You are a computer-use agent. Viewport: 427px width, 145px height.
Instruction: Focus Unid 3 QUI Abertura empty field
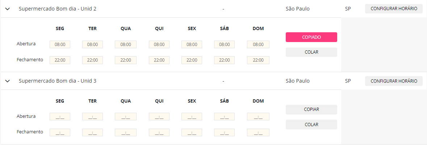(x=159, y=117)
